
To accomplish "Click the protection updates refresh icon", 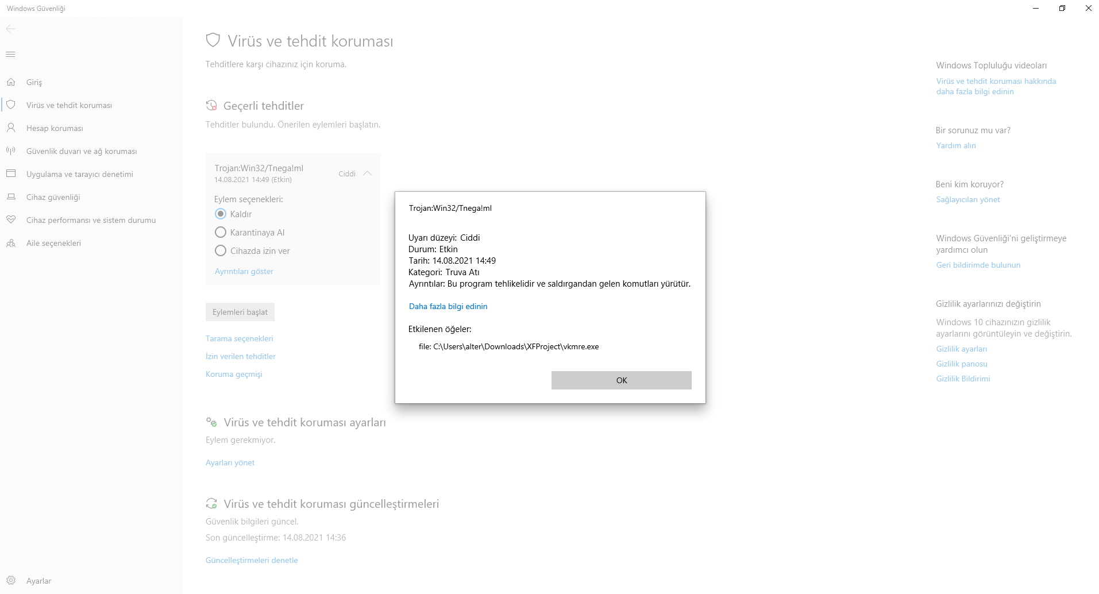I will 211,504.
